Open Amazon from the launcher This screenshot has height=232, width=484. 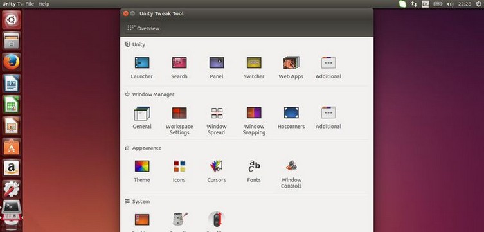12,168
